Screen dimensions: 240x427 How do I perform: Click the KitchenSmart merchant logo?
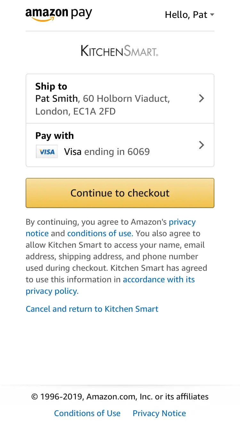click(x=120, y=51)
